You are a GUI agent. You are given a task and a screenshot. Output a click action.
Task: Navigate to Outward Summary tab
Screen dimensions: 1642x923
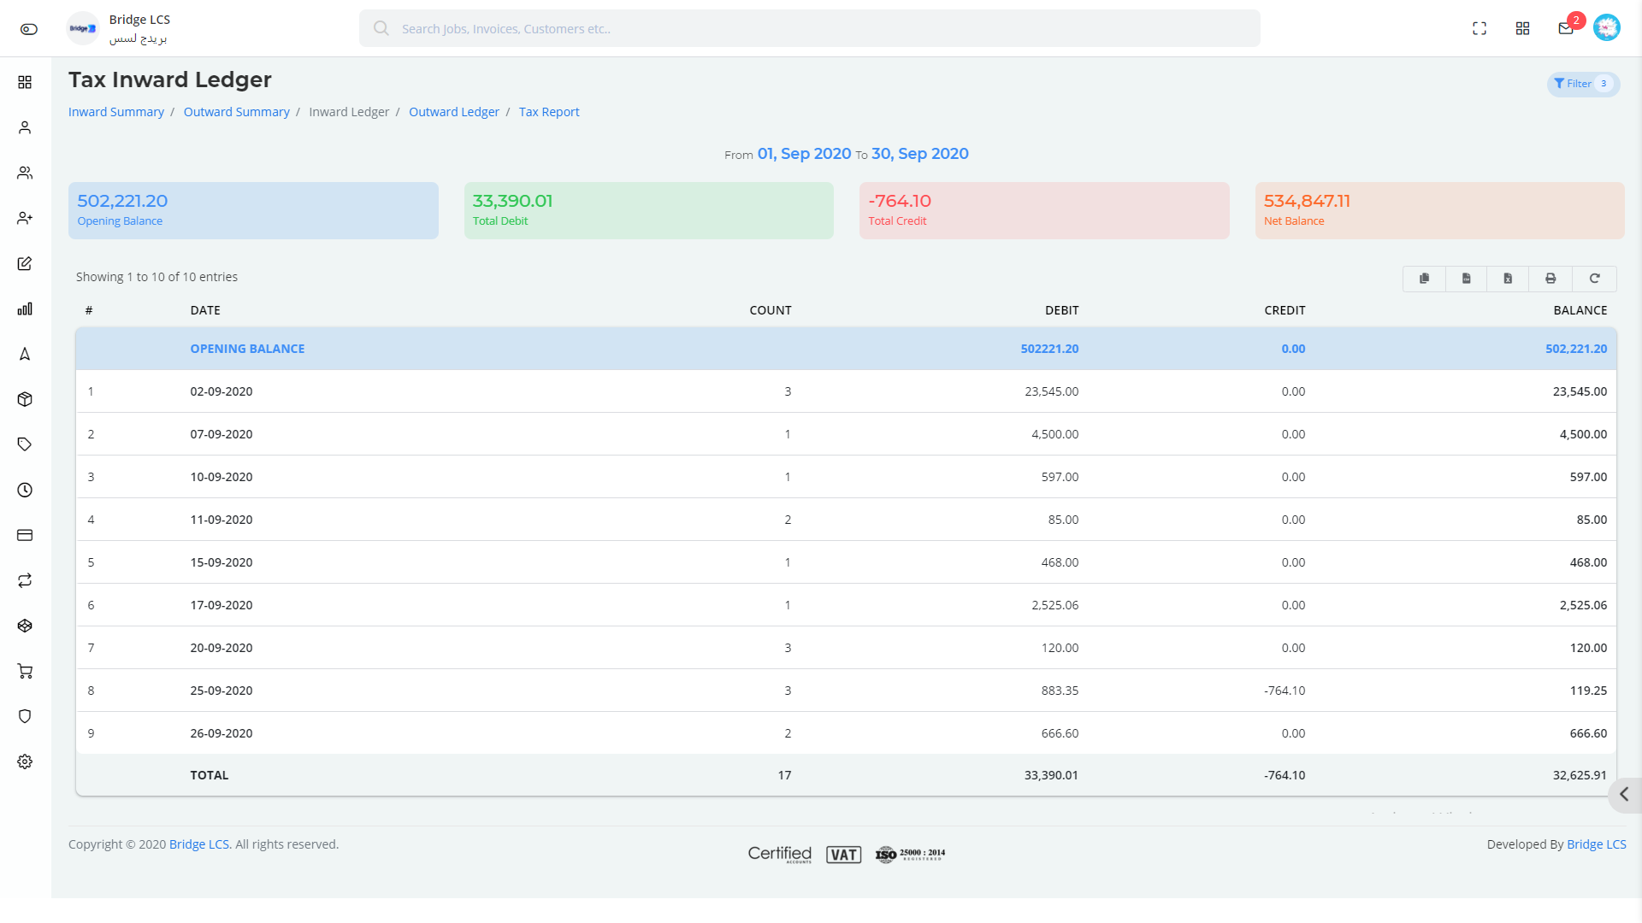pyautogui.click(x=237, y=112)
